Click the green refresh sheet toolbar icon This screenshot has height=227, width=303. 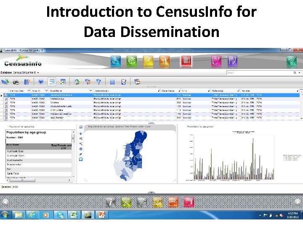[x=77, y=82]
